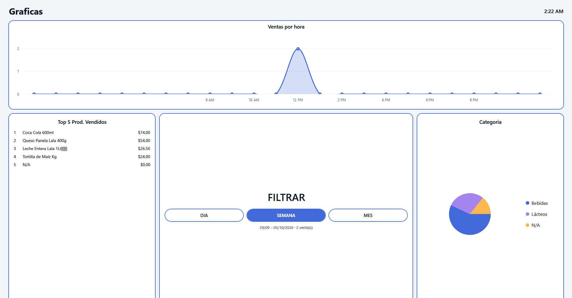The height and width of the screenshot is (298, 572).
Task: Click the data point above 8 PM
Action: coord(474,94)
